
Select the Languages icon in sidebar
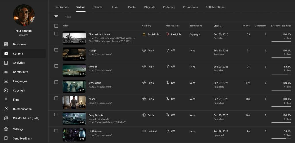point(6,81)
